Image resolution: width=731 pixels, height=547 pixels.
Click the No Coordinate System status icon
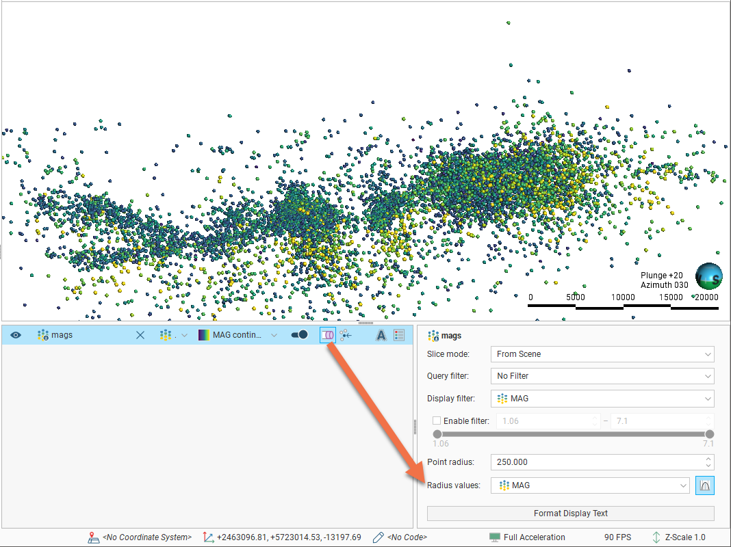94,537
